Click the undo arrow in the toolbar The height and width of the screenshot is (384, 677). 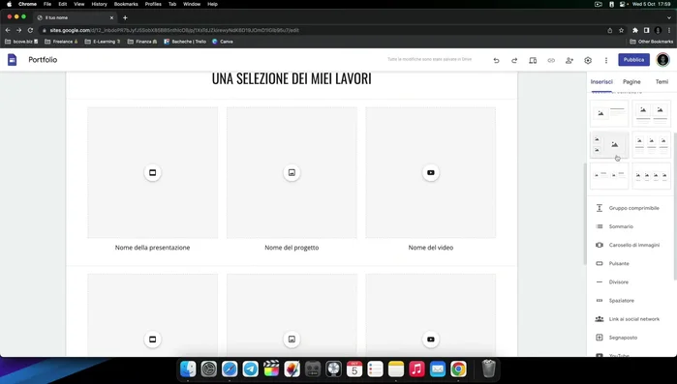coord(496,60)
